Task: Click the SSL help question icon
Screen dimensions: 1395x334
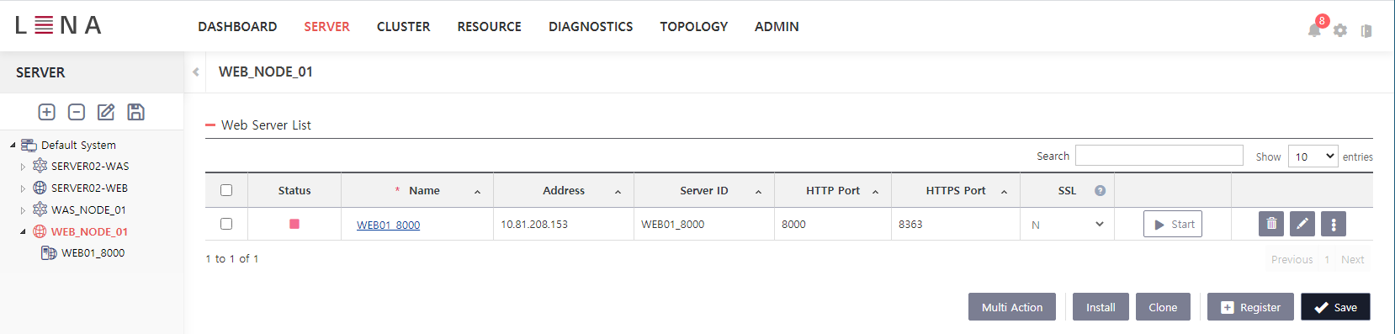Action: point(1100,190)
